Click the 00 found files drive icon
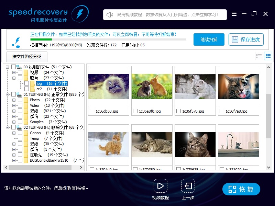This screenshot has height=206, width=275. [x=19, y=67]
